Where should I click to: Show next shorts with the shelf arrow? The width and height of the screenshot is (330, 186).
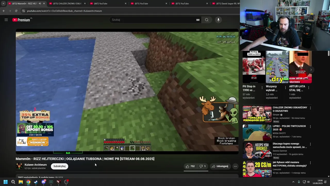(311, 70)
